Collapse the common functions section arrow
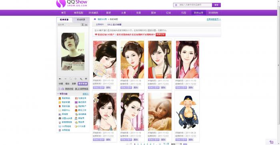Screen dimensions: 280x145 [58, 93]
